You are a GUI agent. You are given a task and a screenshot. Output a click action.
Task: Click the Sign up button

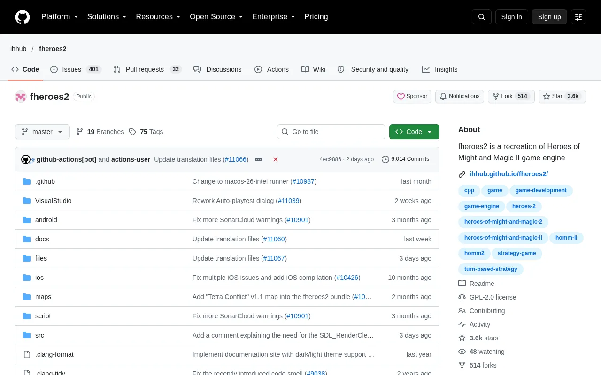pos(549,17)
